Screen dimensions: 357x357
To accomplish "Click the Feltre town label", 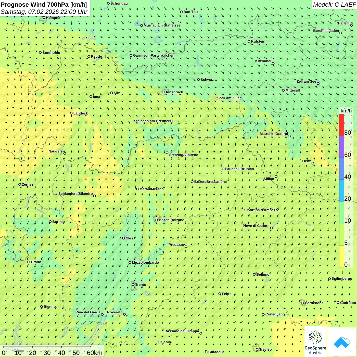I will tap(227, 294).
